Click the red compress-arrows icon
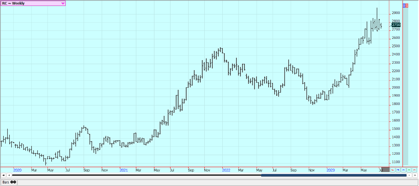Viewport: 419px width, 186px height. (414, 170)
